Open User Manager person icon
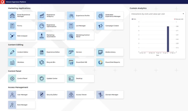188x111 pixels. point(12,95)
